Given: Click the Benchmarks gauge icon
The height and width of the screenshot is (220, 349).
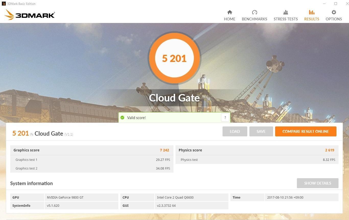Looking at the screenshot, I should coord(254,12).
